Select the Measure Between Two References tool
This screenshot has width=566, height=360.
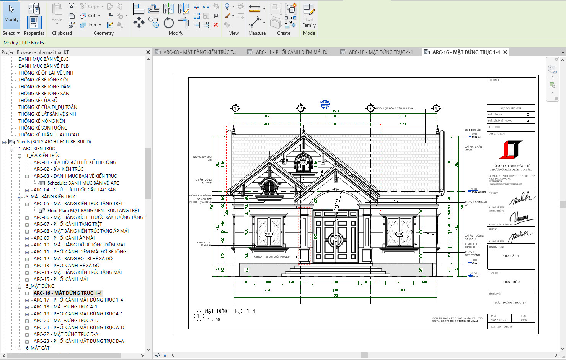click(254, 8)
